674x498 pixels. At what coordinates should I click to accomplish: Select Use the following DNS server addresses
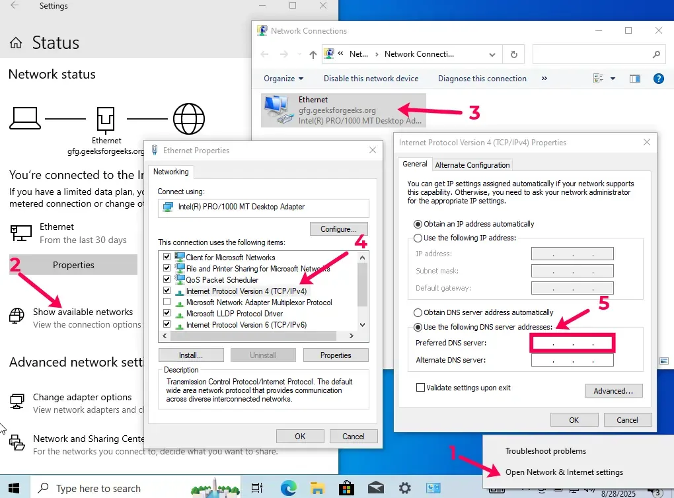(418, 327)
